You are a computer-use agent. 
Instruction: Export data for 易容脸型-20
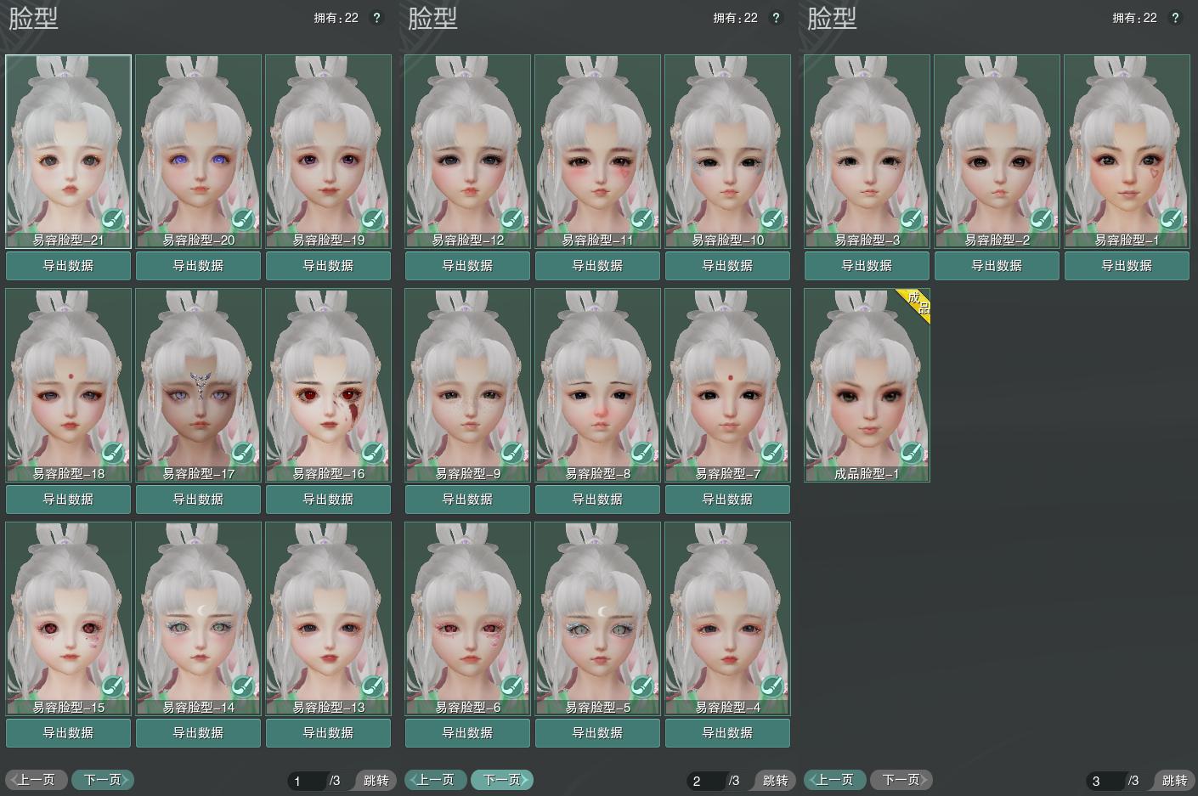point(199,266)
